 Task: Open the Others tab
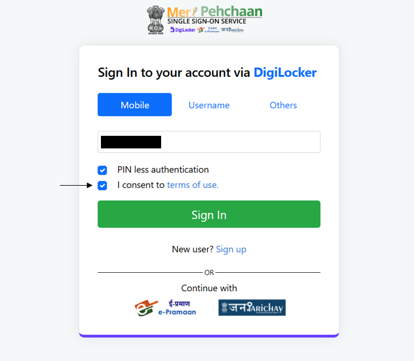(283, 105)
